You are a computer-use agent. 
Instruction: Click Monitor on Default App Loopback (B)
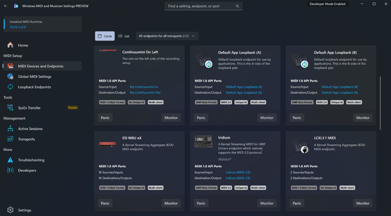coord(363,118)
